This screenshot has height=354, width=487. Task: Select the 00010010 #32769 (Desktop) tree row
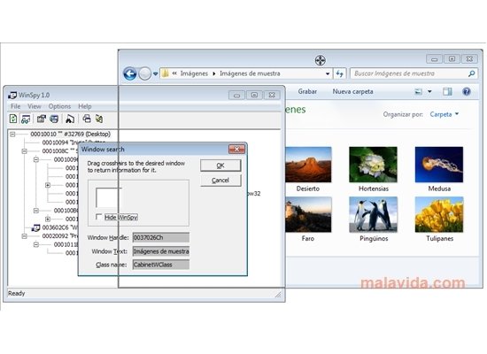(70, 135)
